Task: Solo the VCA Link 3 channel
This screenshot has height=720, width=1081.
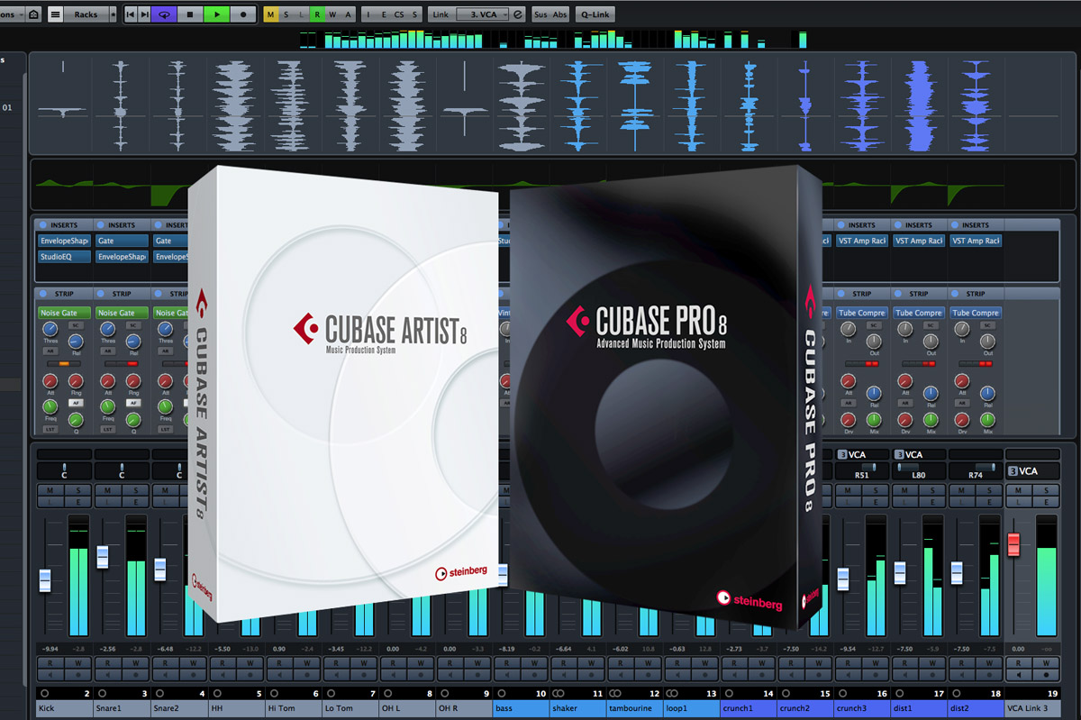Action: click(x=1047, y=490)
